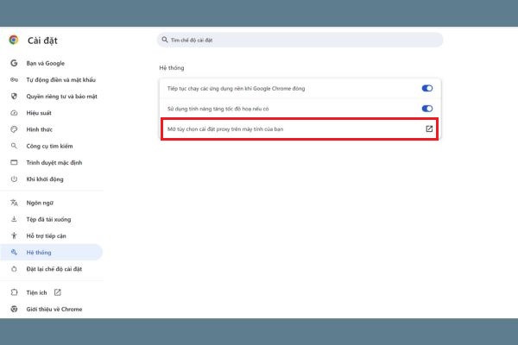
Task: Click the power icon for Khi khởi động
Action: 14,179
